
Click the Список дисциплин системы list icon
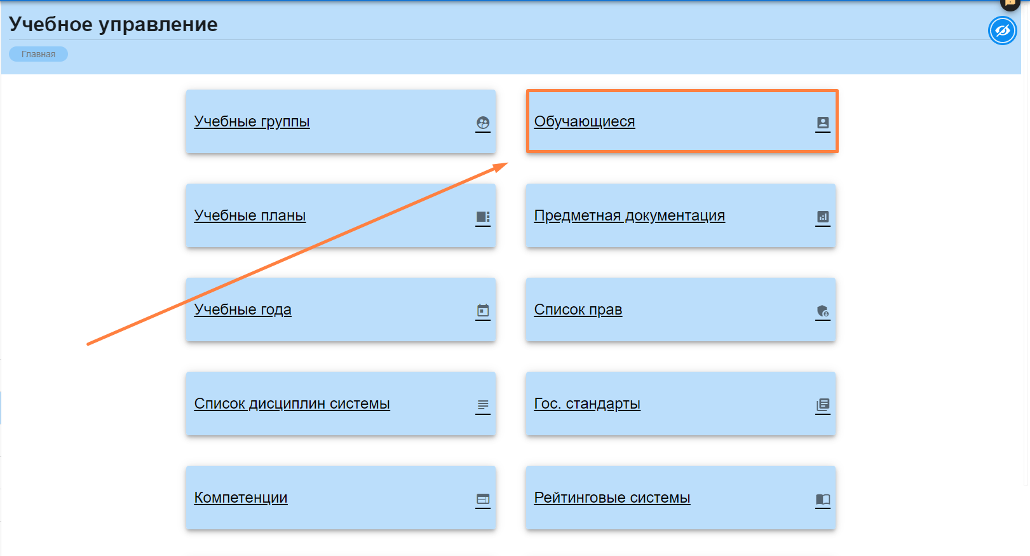pyautogui.click(x=483, y=405)
